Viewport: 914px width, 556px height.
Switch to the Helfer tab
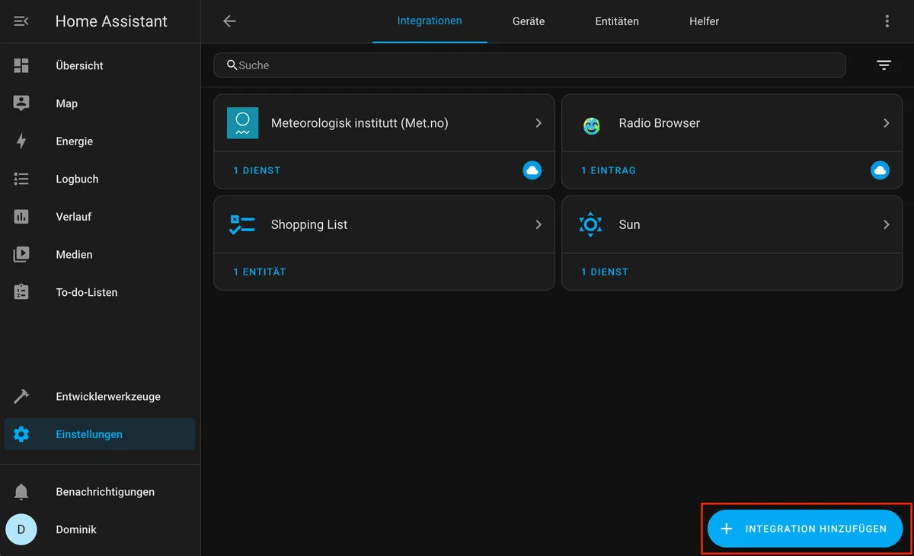coord(704,21)
